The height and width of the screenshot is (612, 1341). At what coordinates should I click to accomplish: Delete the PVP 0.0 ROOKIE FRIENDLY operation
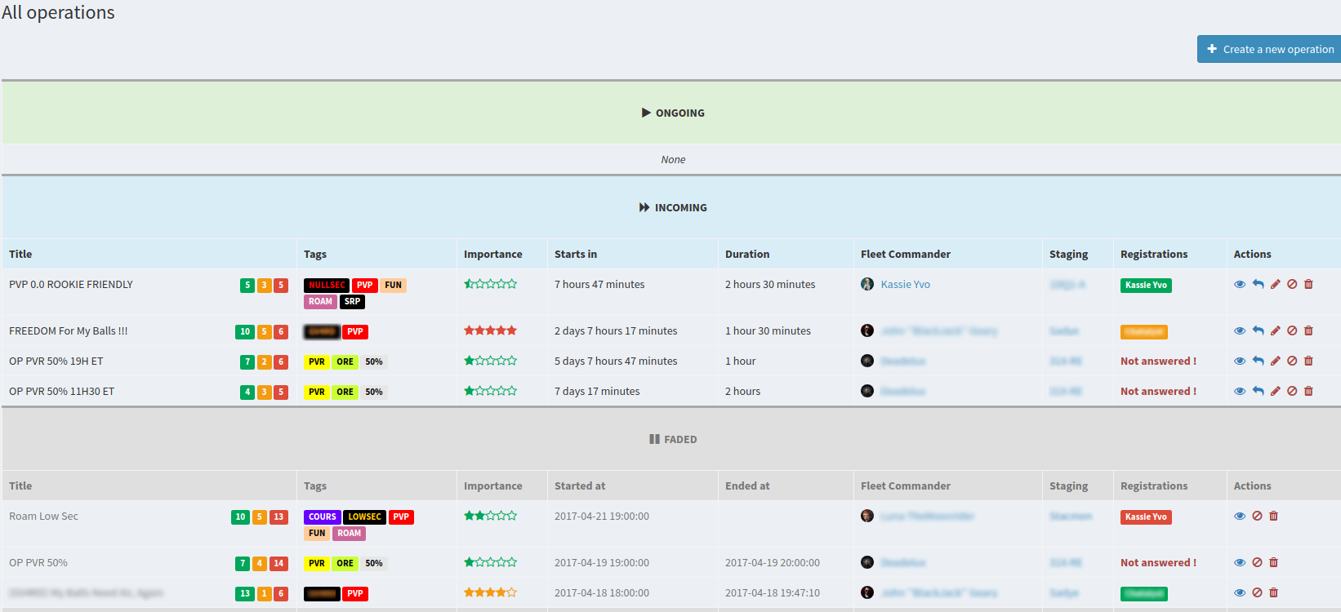click(1308, 284)
